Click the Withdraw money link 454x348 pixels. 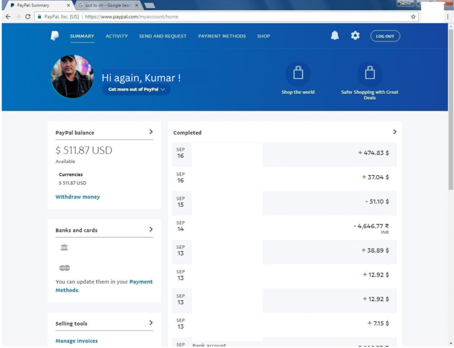[x=78, y=197]
